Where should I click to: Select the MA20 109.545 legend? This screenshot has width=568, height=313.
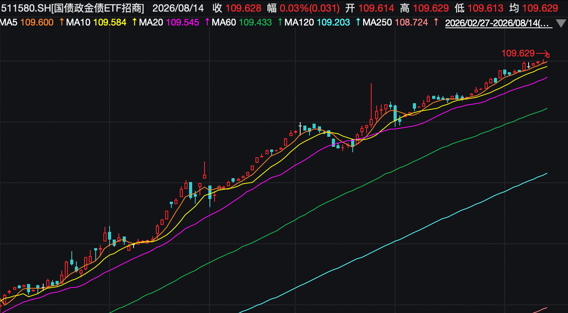pyautogui.click(x=169, y=22)
